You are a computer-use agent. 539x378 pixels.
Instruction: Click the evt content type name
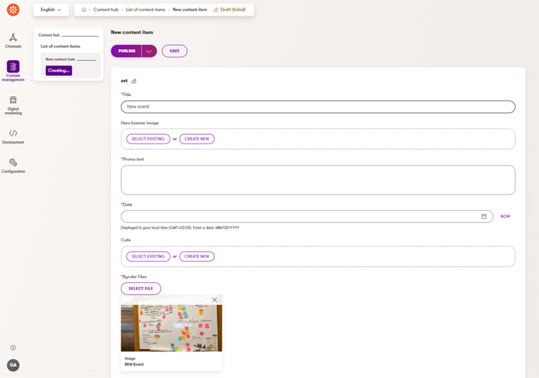pyautogui.click(x=124, y=81)
